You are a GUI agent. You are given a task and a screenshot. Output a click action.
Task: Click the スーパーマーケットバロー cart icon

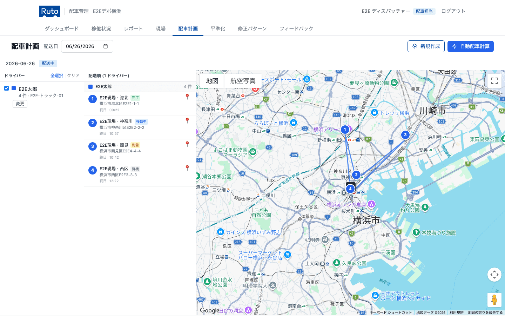(288, 255)
